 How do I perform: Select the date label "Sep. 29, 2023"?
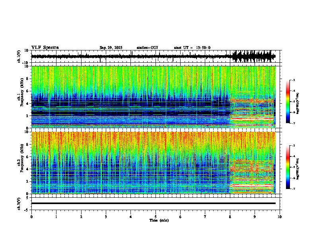[111, 48]
